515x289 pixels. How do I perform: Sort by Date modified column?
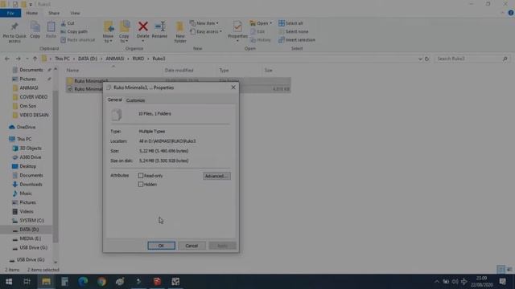pos(179,70)
